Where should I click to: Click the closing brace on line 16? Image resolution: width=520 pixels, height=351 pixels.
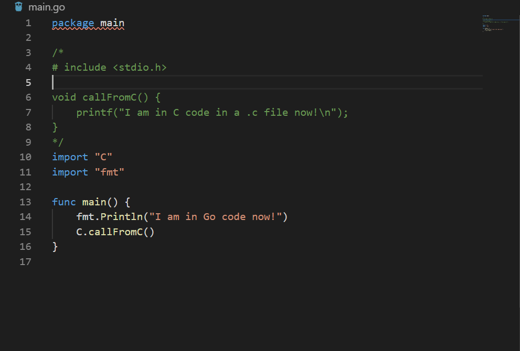point(55,246)
